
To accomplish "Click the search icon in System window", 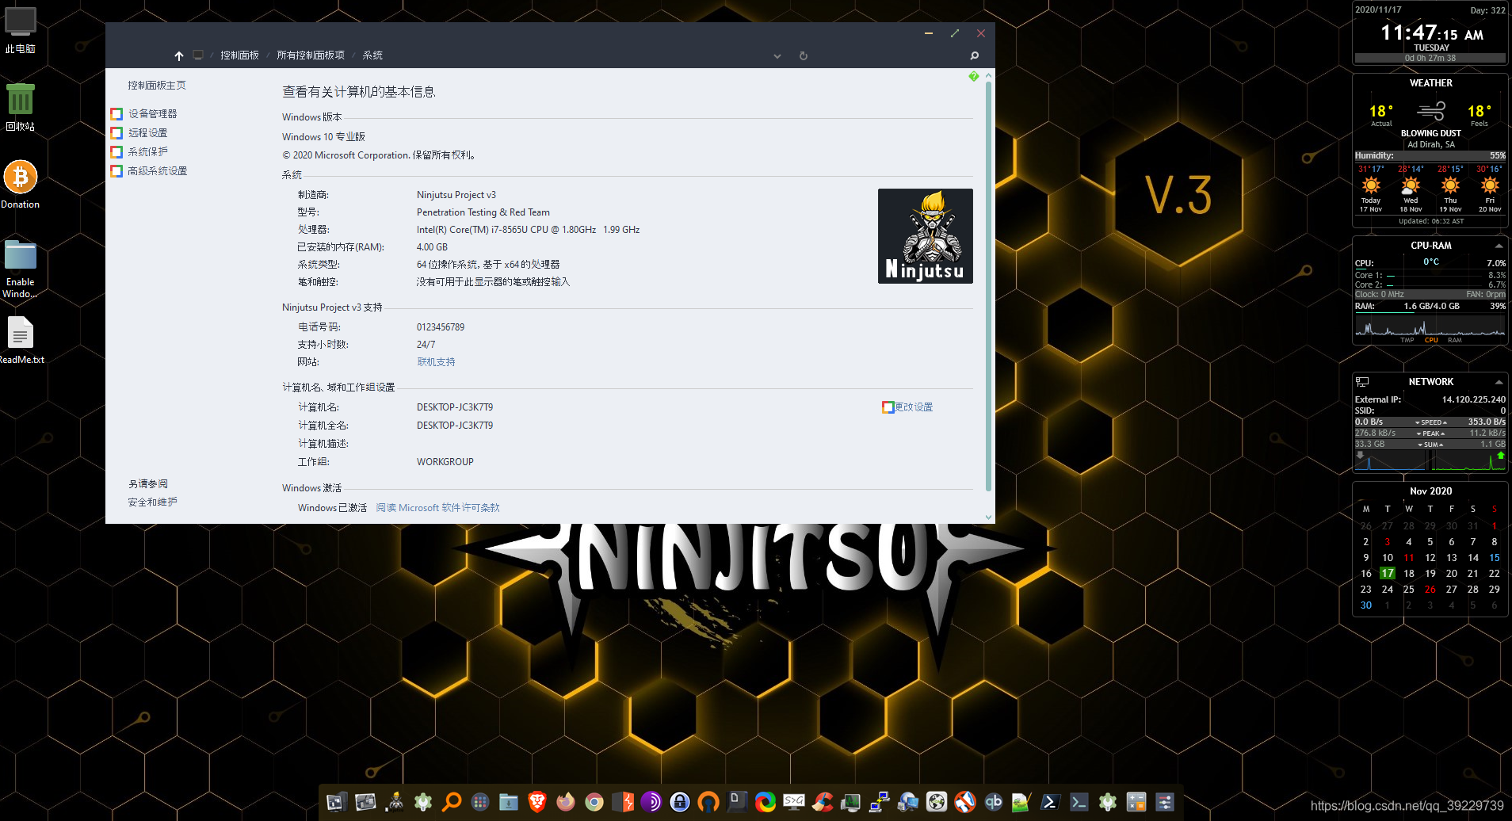I will 974,55.
